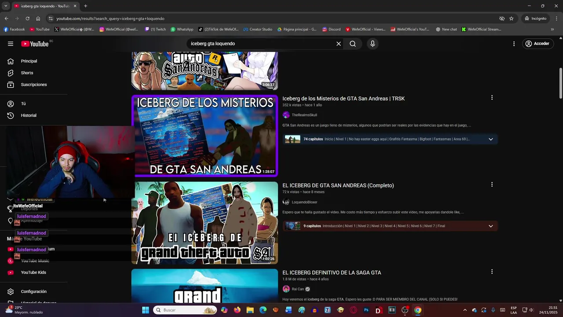Open browser home page button
The width and height of the screenshot is (563, 317).
[x=38, y=18]
